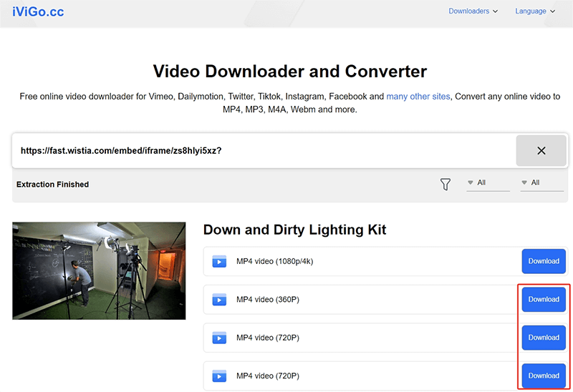Click the video icon beside 1080p/4k
This screenshot has width=573, height=392.
tap(219, 261)
